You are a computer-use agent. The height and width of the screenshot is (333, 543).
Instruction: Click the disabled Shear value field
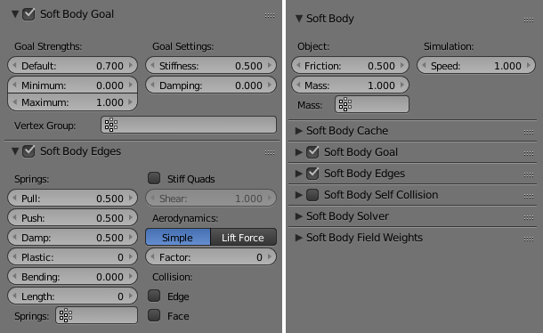click(211, 199)
